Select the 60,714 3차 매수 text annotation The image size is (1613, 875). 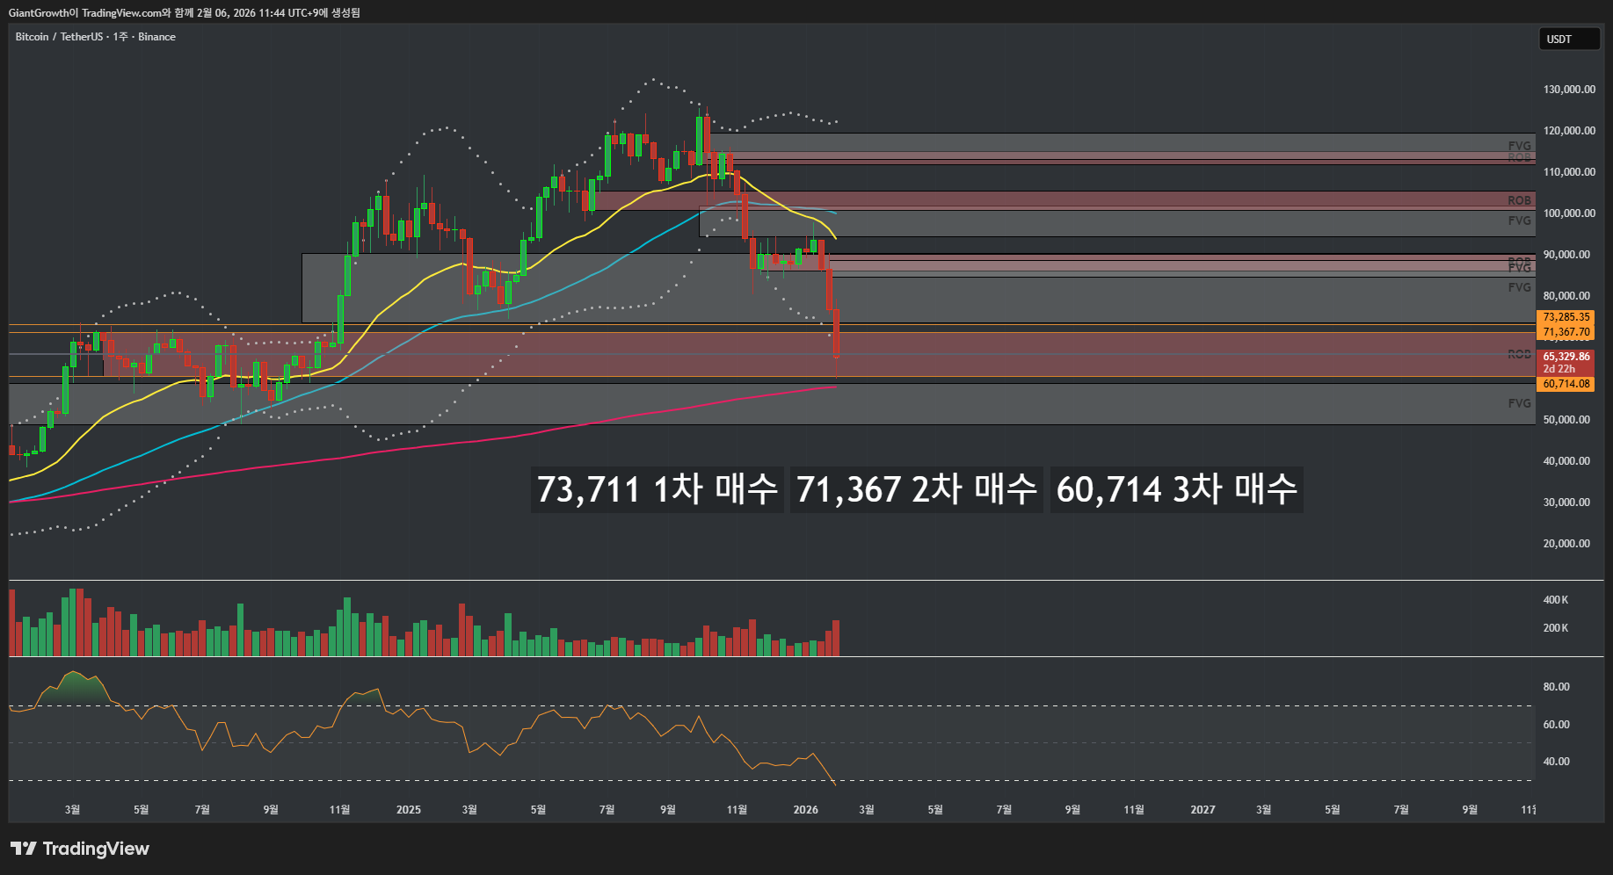[1176, 489]
